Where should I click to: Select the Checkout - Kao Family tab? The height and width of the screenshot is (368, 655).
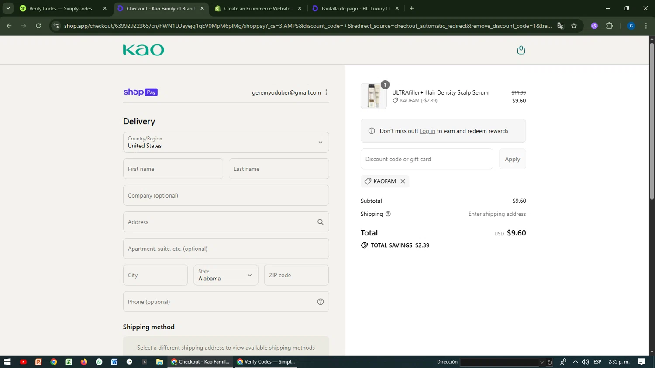click(x=160, y=8)
